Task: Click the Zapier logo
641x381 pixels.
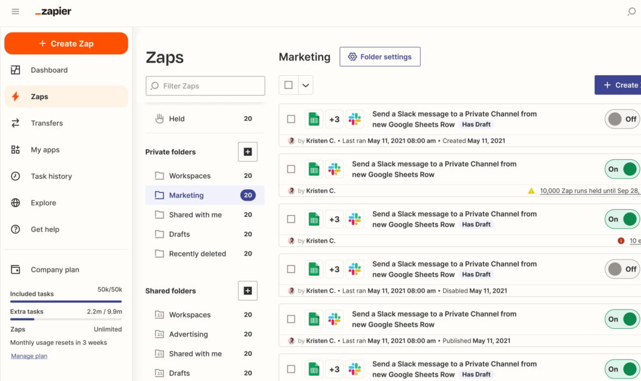Action: click(x=53, y=11)
